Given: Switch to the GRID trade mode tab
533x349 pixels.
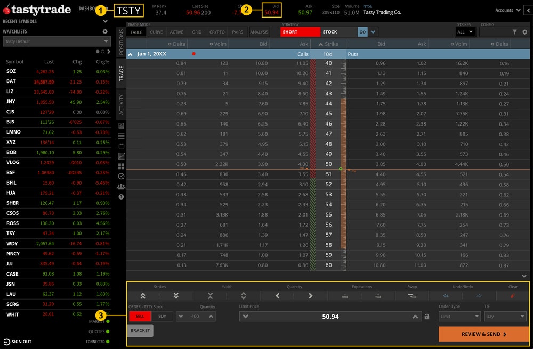Looking at the screenshot, I should (x=197, y=32).
